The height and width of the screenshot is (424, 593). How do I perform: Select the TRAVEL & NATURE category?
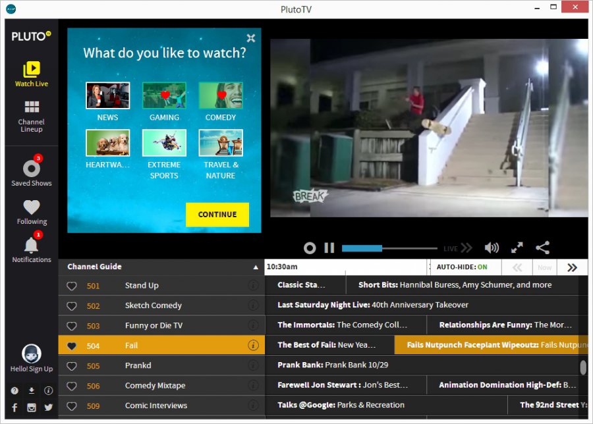click(x=221, y=143)
